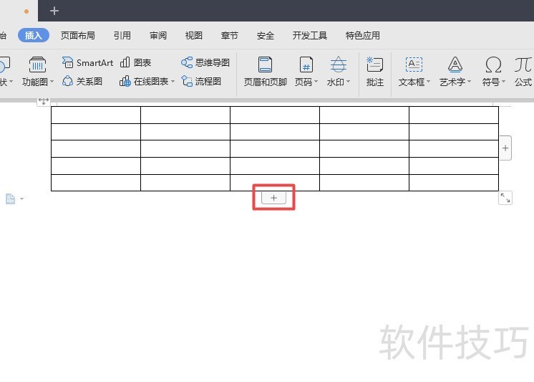Switch to the 开发工具 tab

point(309,35)
